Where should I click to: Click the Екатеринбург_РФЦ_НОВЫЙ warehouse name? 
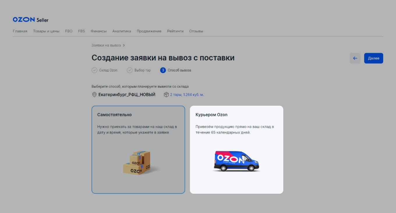click(x=127, y=95)
